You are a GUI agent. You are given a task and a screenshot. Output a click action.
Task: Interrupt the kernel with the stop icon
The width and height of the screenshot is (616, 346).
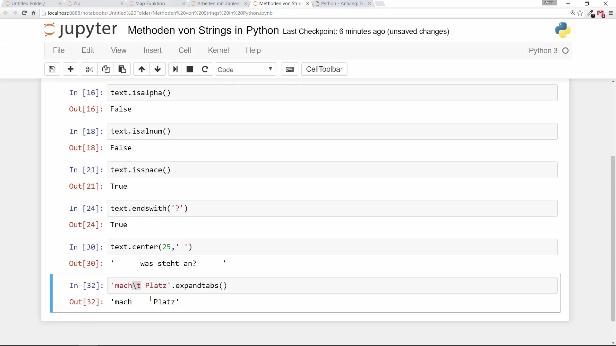click(190, 69)
